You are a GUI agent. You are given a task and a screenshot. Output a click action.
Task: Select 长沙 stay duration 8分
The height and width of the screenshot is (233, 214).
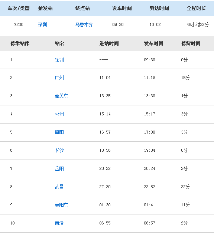point(184,150)
